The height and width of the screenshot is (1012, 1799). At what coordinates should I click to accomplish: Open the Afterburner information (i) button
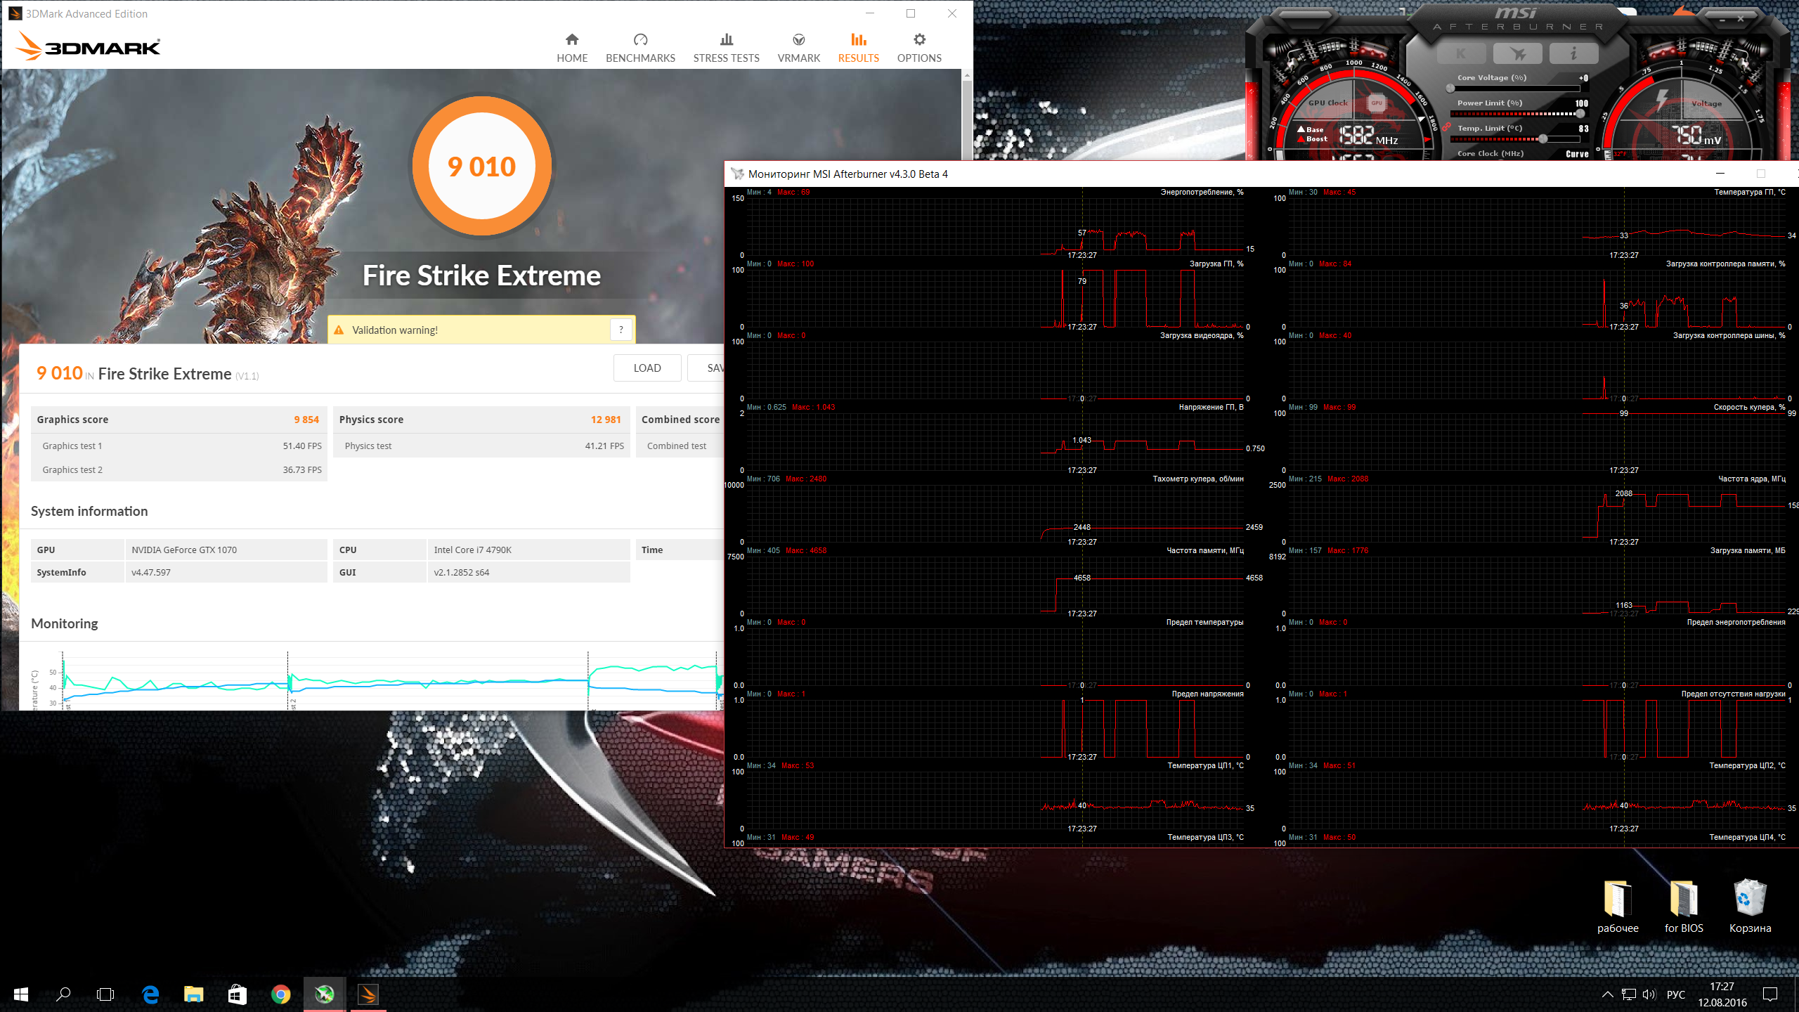point(1573,53)
